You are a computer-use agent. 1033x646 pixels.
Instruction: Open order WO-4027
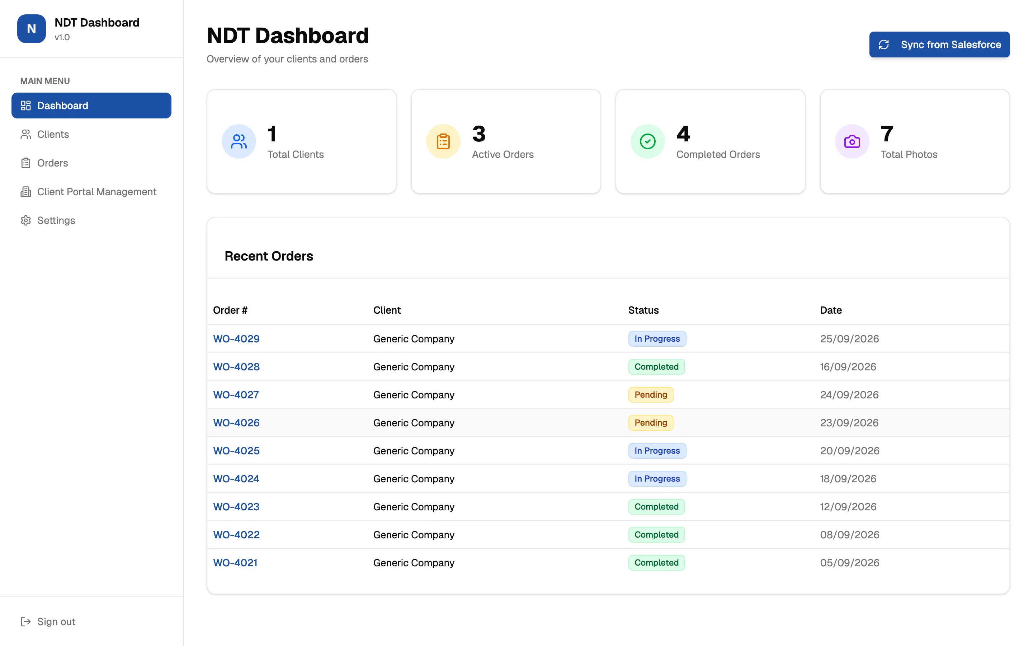pyautogui.click(x=236, y=395)
